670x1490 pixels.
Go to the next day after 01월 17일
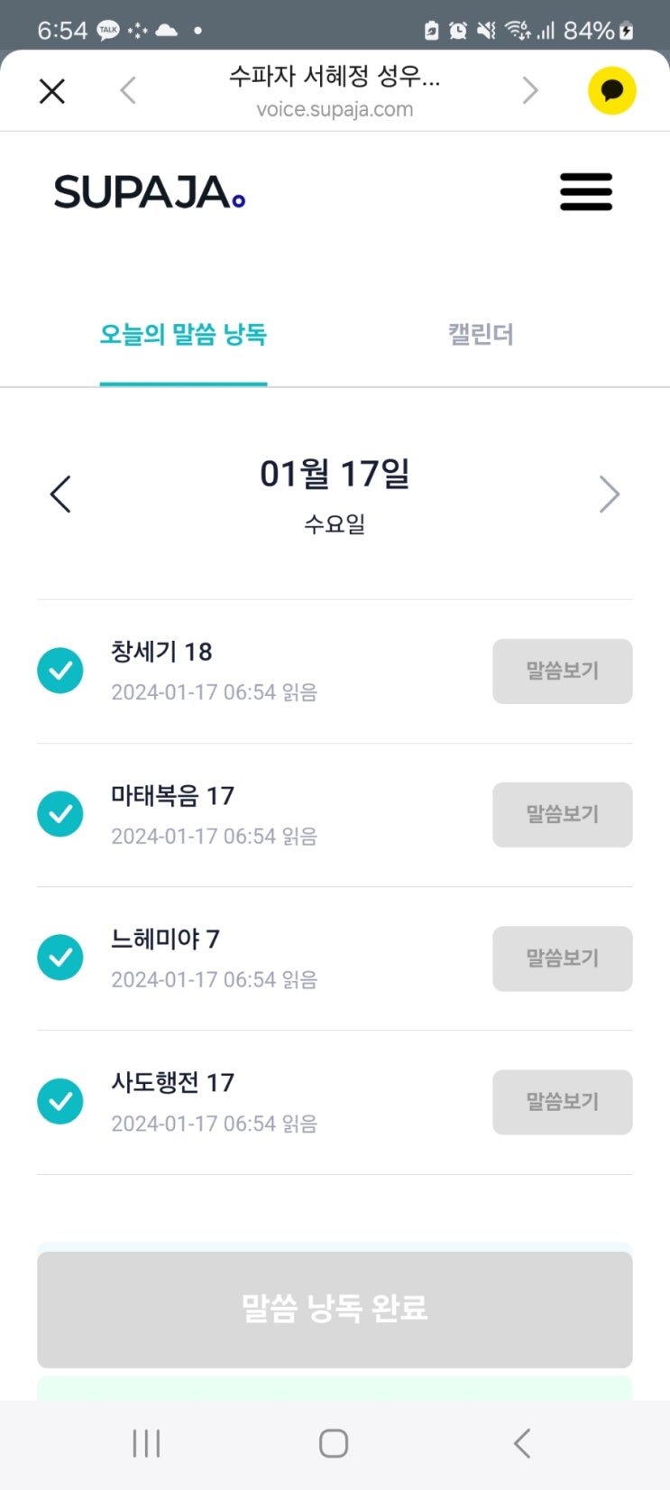[x=610, y=495]
